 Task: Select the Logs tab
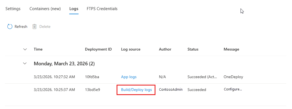(74, 9)
